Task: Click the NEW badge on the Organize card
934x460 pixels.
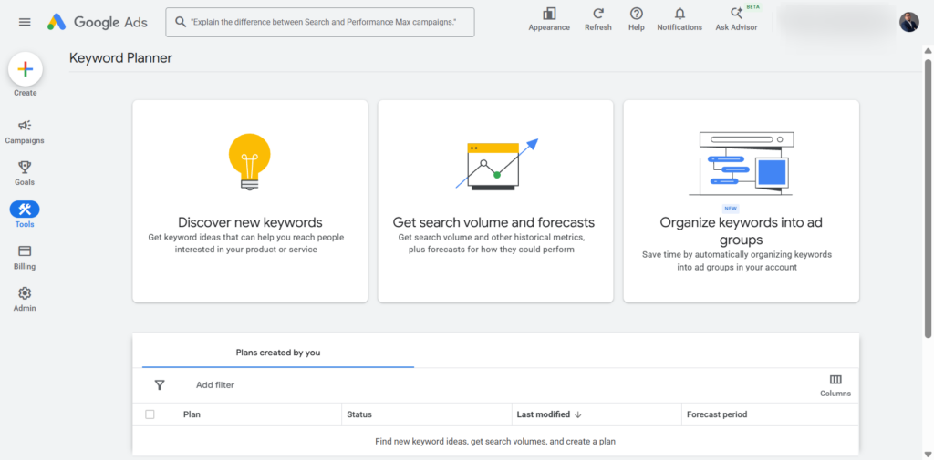Action: [731, 209]
